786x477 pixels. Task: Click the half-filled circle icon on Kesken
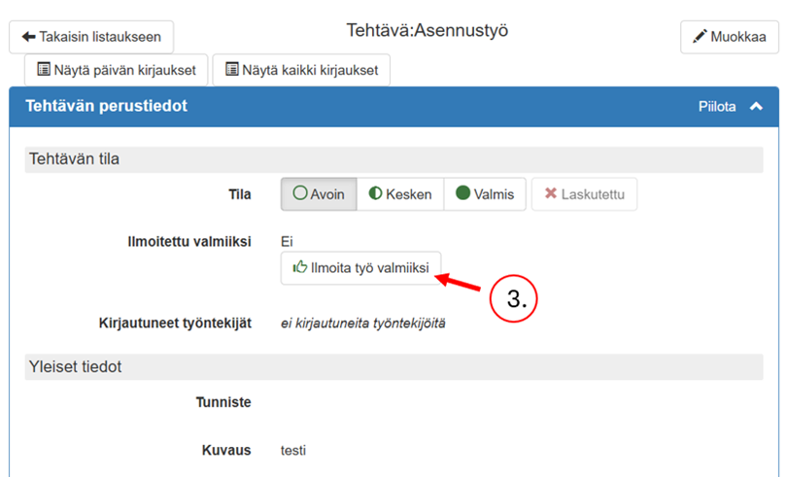(375, 194)
